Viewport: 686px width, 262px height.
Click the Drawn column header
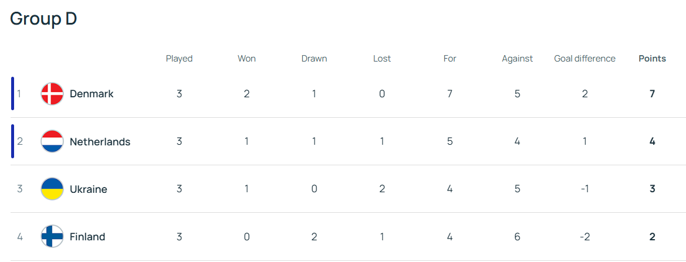click(314, 59)
